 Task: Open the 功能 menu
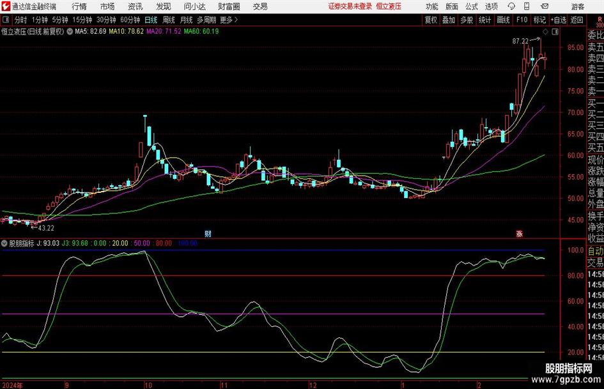tap(432, 6)
